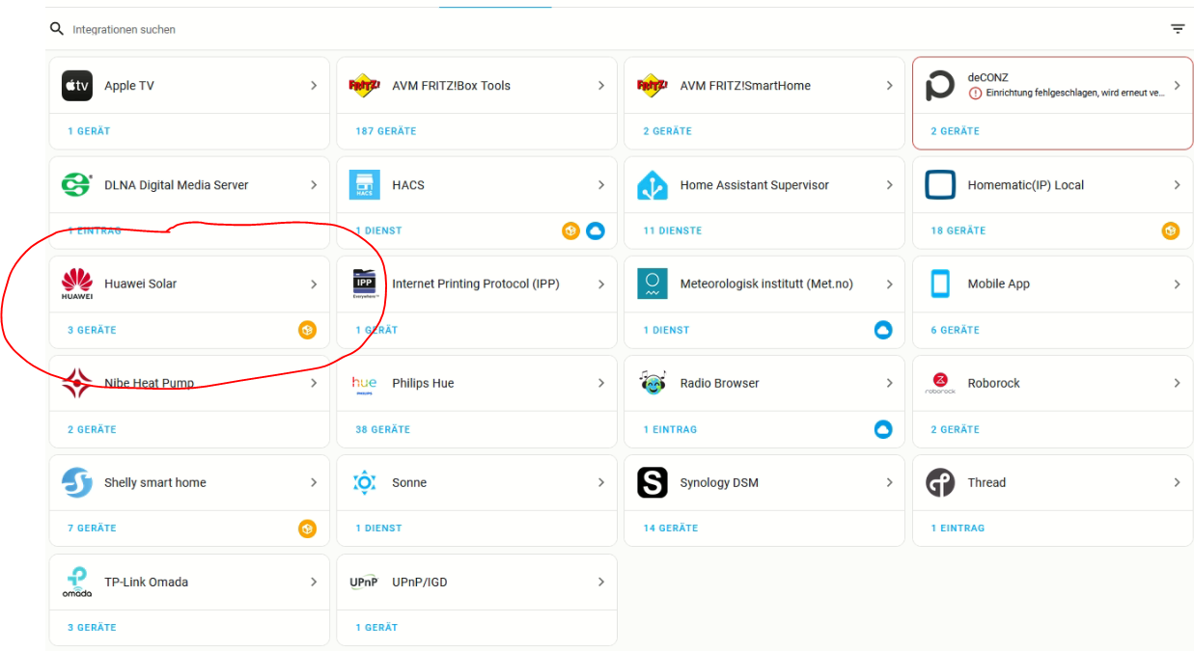Open 11 DIENSTE link under Supervisor

673,231
